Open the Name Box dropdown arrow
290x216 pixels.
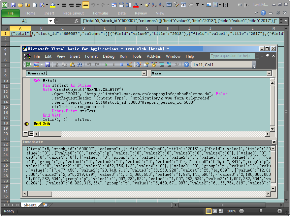50,21
